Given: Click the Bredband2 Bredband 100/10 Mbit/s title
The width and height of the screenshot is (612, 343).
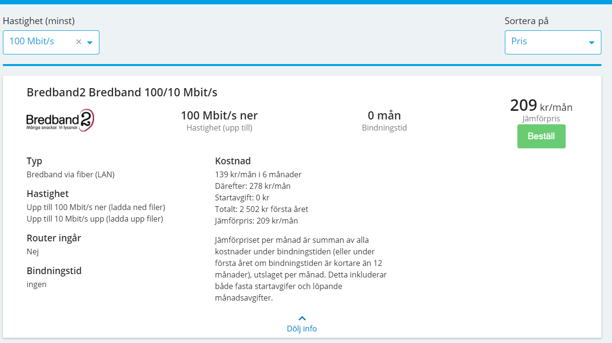Looking at the screenshot, I should [x=122, y=92].
